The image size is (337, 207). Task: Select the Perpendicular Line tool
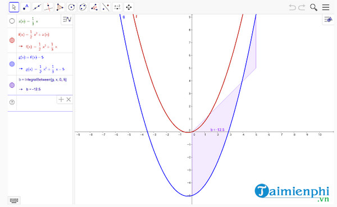click(48, 7)
